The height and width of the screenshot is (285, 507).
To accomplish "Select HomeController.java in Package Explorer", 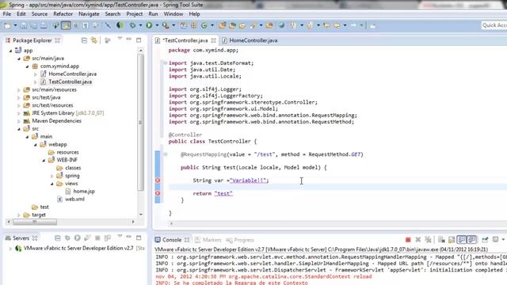I will (x=72, y=74).
